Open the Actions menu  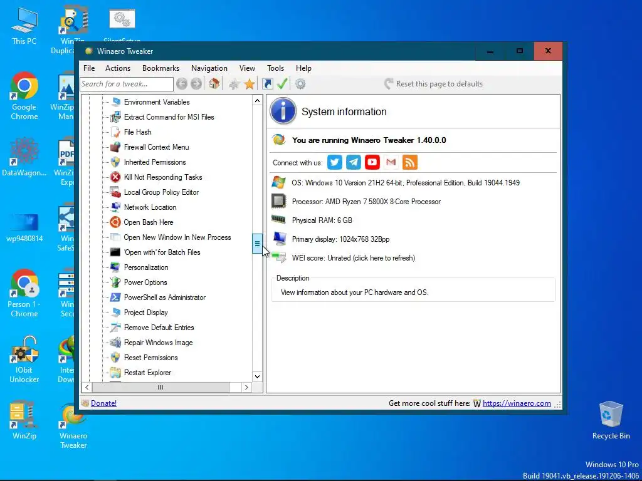pos(118,68)
